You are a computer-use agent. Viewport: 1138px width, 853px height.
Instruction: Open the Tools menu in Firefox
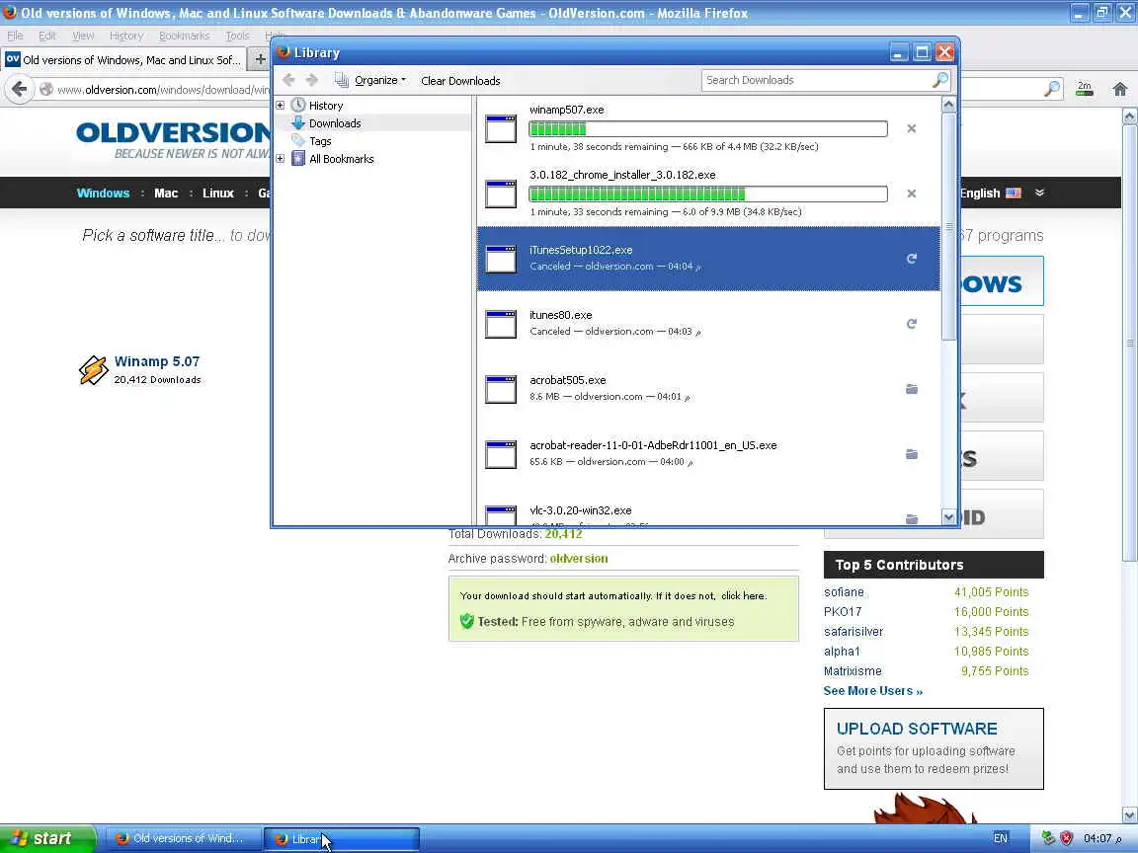[237, 36]
